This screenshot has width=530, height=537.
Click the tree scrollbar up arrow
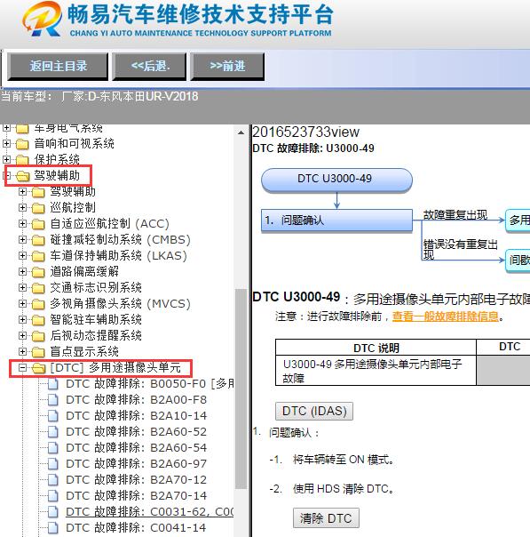tap(241, 132)
